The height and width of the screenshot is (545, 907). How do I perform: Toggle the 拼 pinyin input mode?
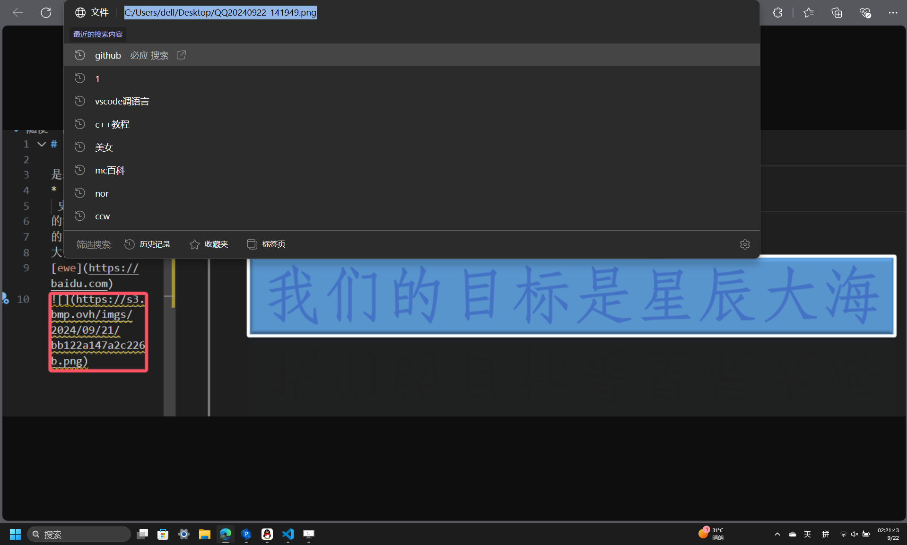pyautogui.click(x=826, y=534)
